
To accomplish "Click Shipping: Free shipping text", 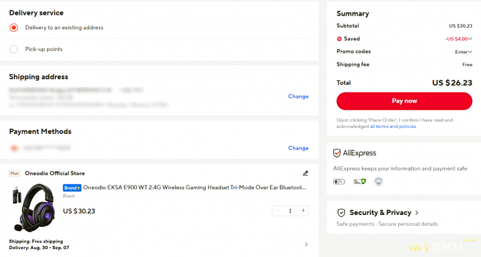I will (x=36, y=241).
